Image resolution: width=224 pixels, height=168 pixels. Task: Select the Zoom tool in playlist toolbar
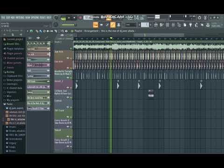(x=63, y=31)
